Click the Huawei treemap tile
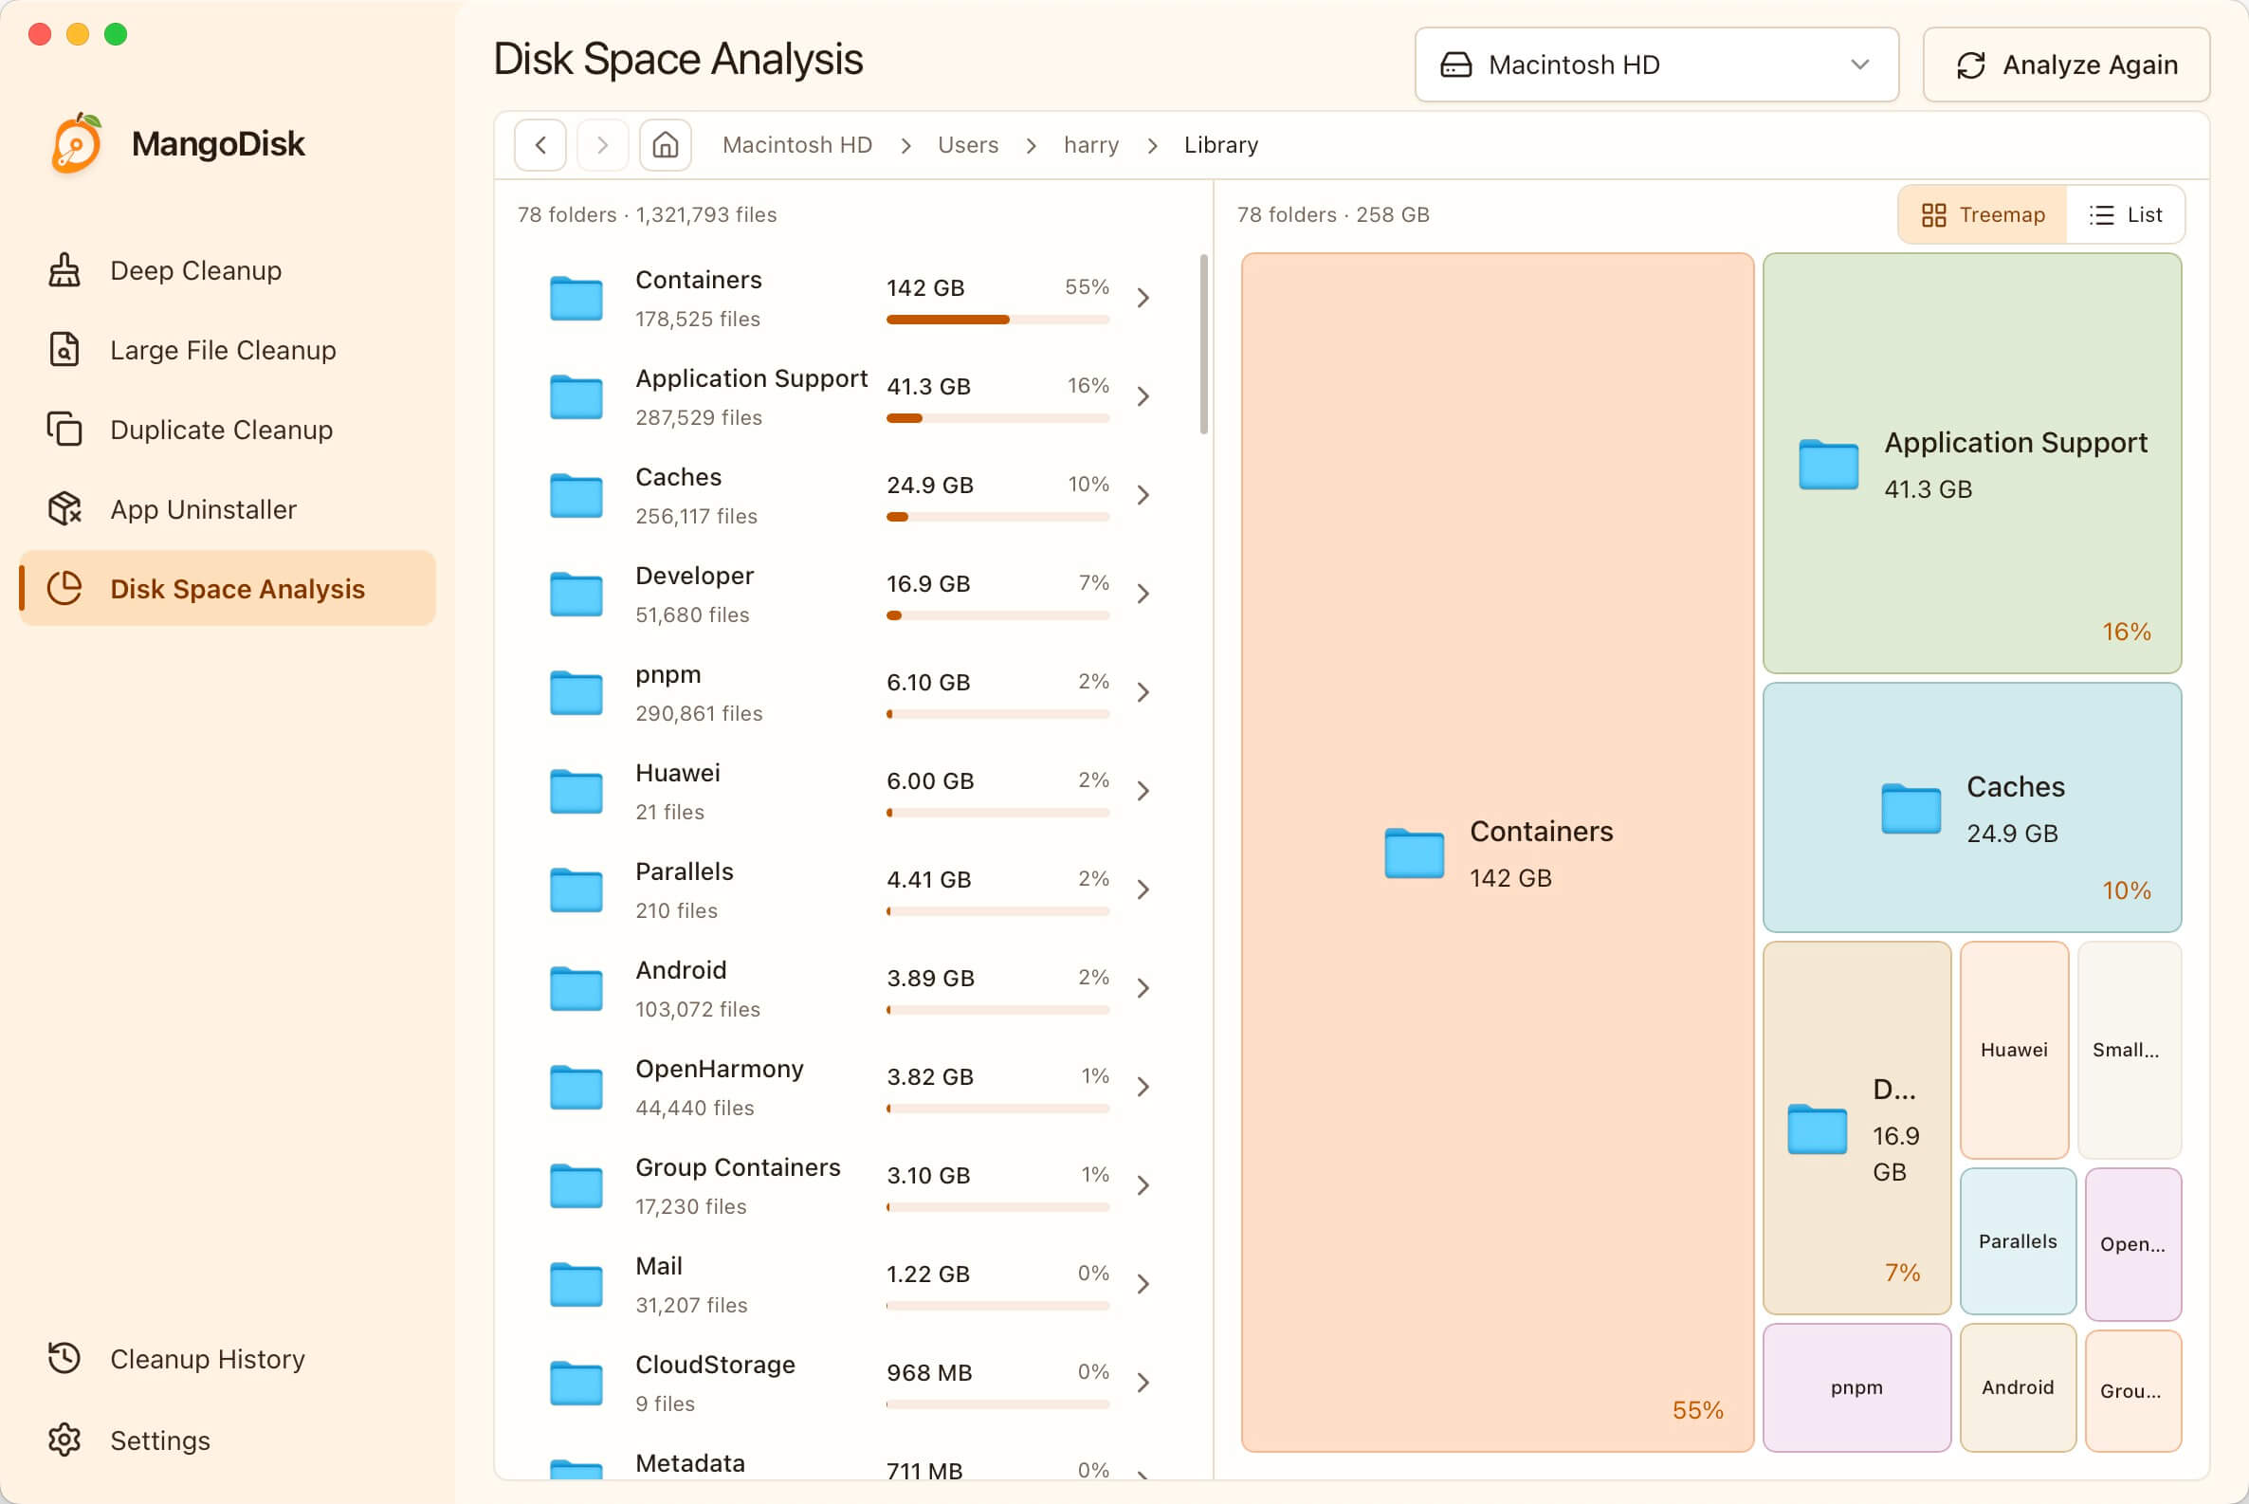Viewport: 2249px width, 1504px height. coord(2014,1051)
